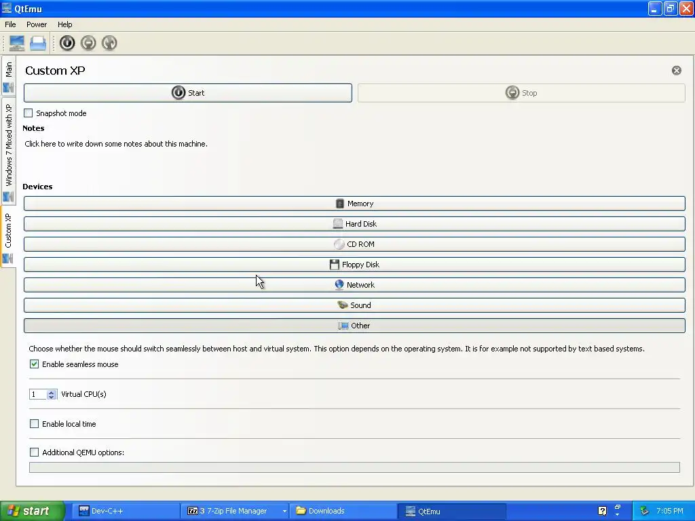Click the stop machine toolbar icon
695x521 pixels.
[x=88, y=43]
